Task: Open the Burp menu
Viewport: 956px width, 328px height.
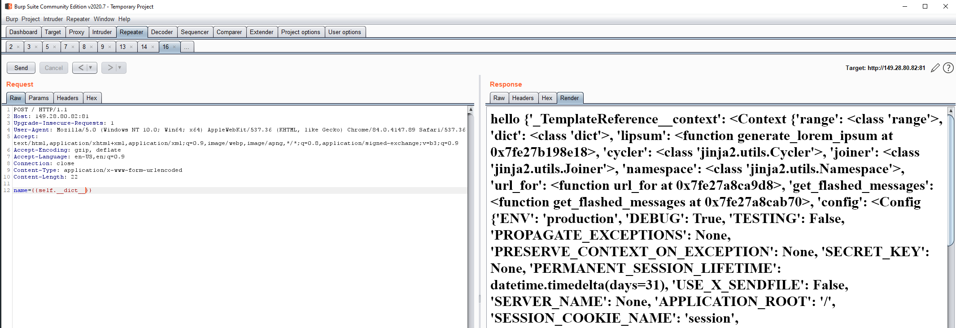Action: [12, 19]
